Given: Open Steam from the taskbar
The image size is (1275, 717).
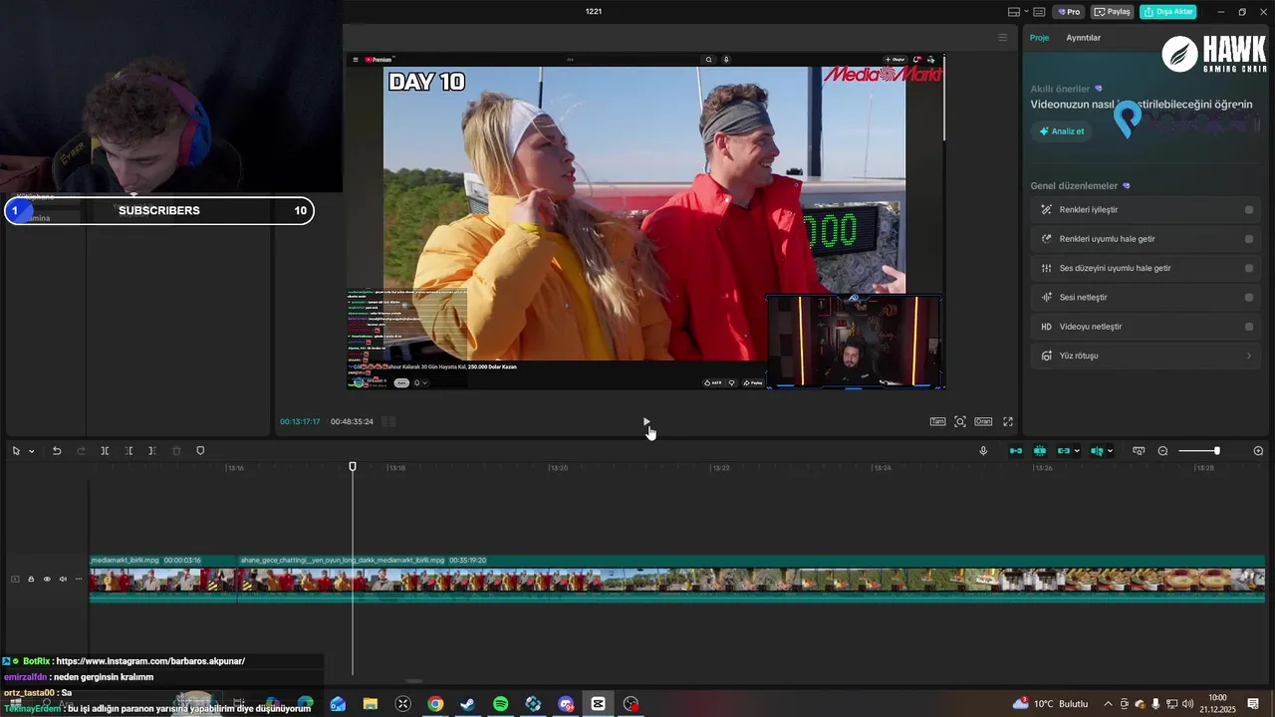Looking at the screenshot, I should [467, 704].
